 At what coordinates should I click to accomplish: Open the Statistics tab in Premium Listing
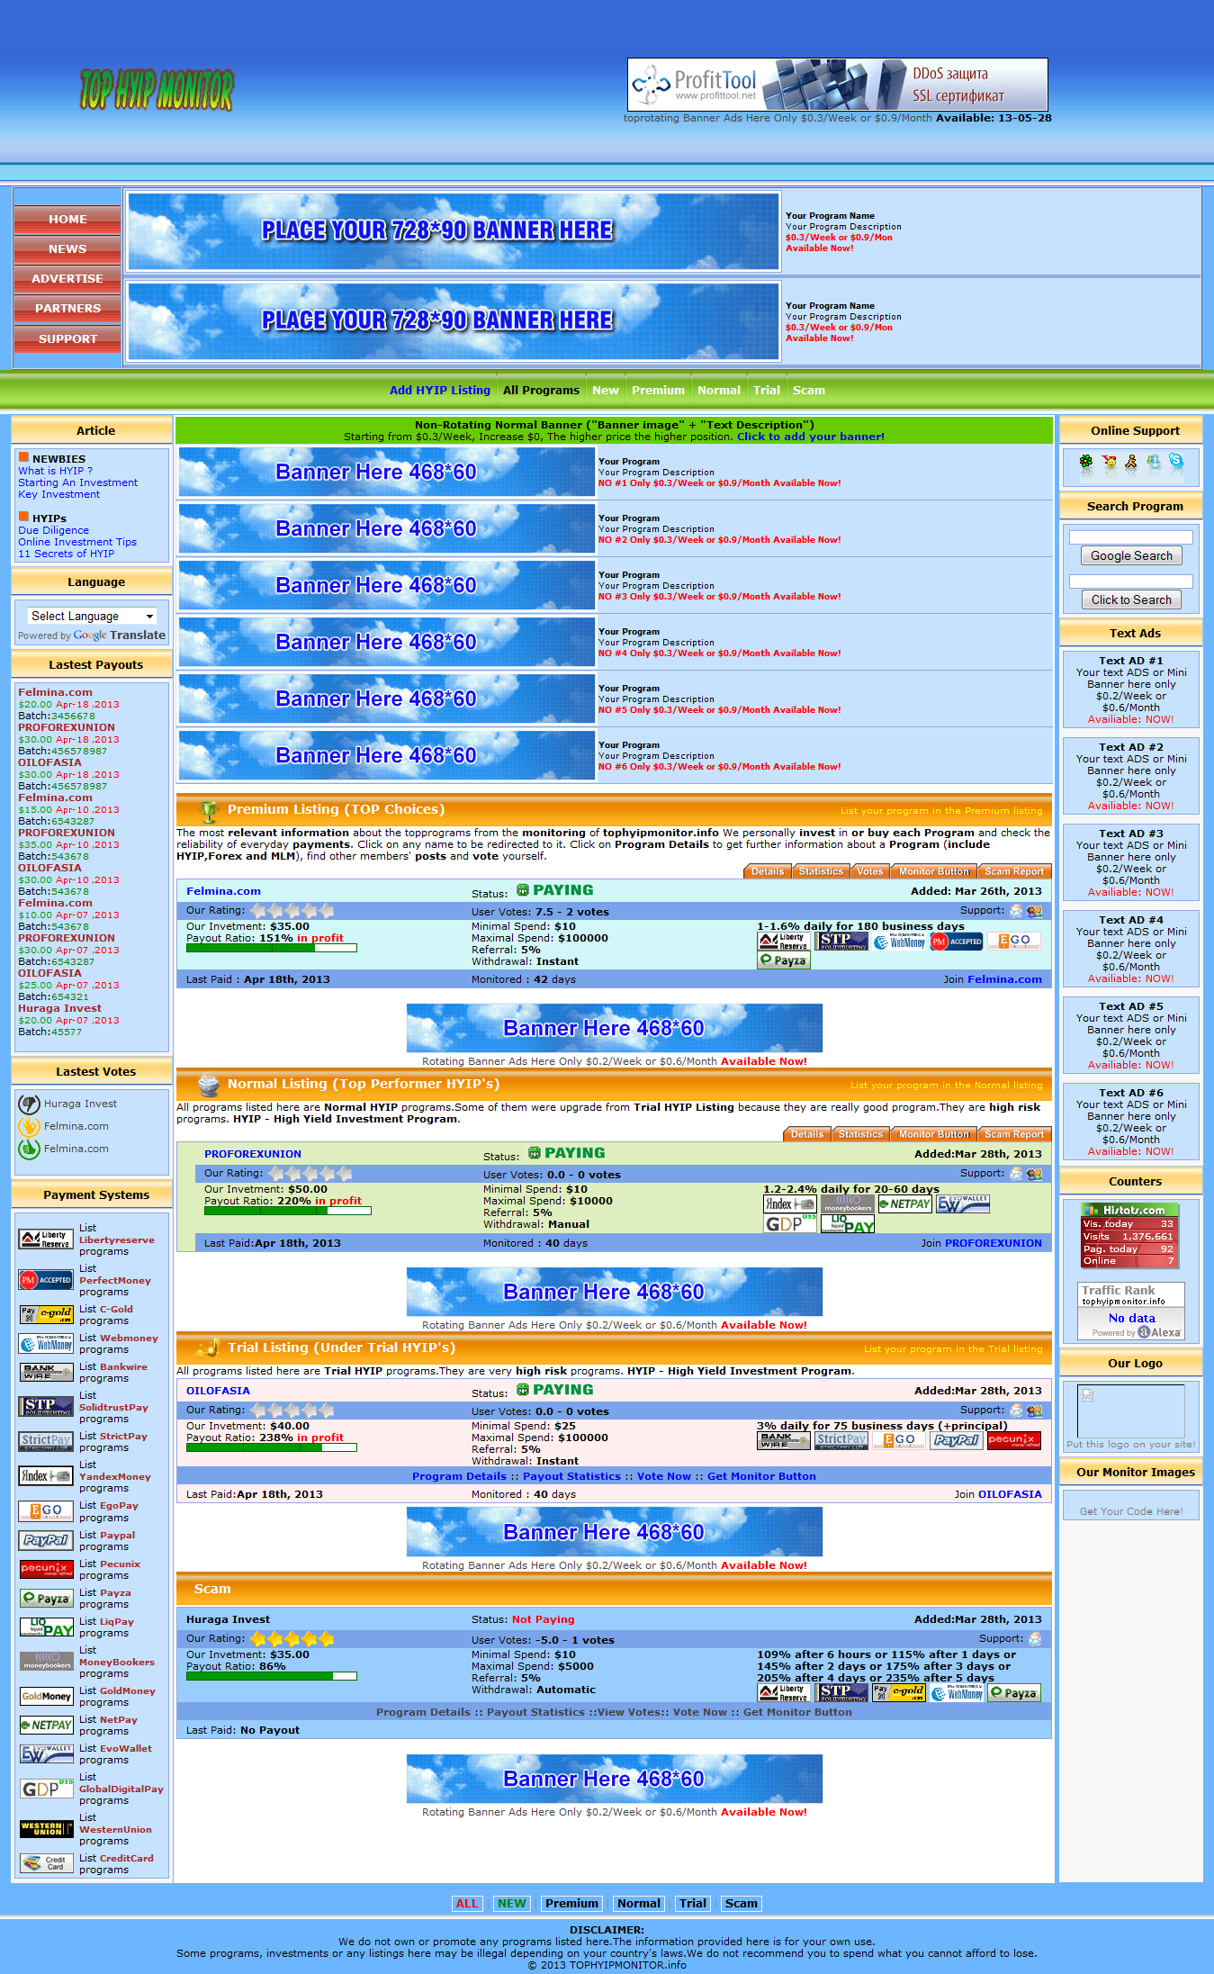(x=821, y=871)
